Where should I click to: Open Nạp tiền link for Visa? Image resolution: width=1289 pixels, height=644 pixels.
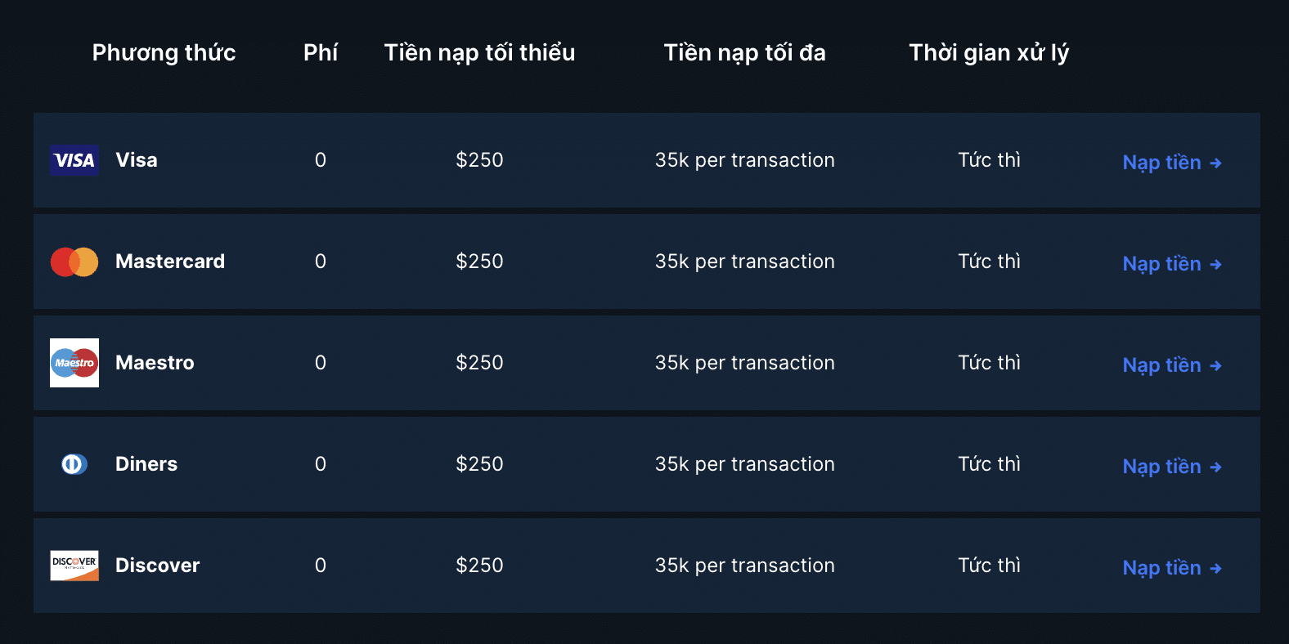coord(1161,163)
